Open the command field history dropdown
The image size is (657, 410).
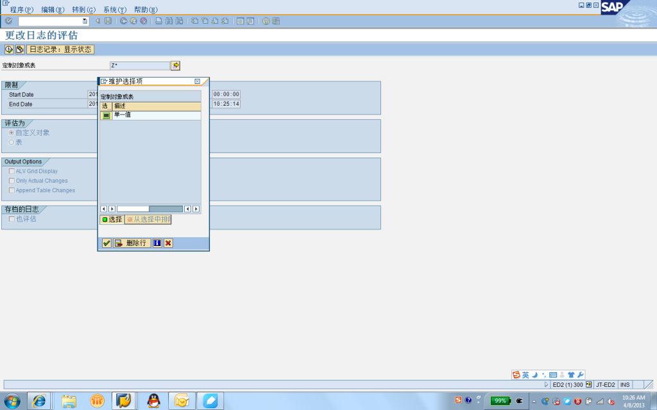coord(85,21)
